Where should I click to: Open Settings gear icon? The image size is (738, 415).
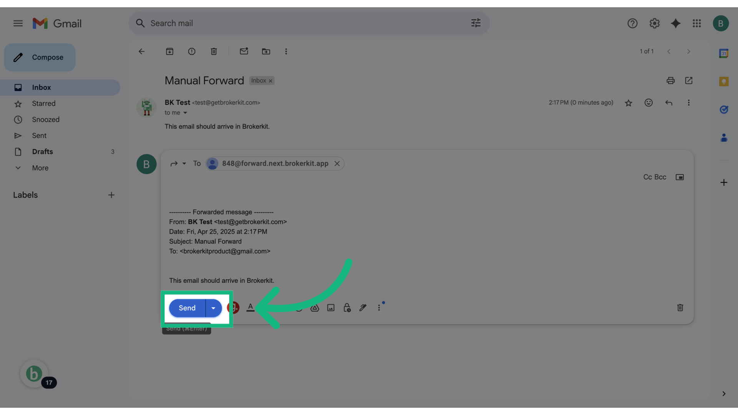tap(655, 23)
